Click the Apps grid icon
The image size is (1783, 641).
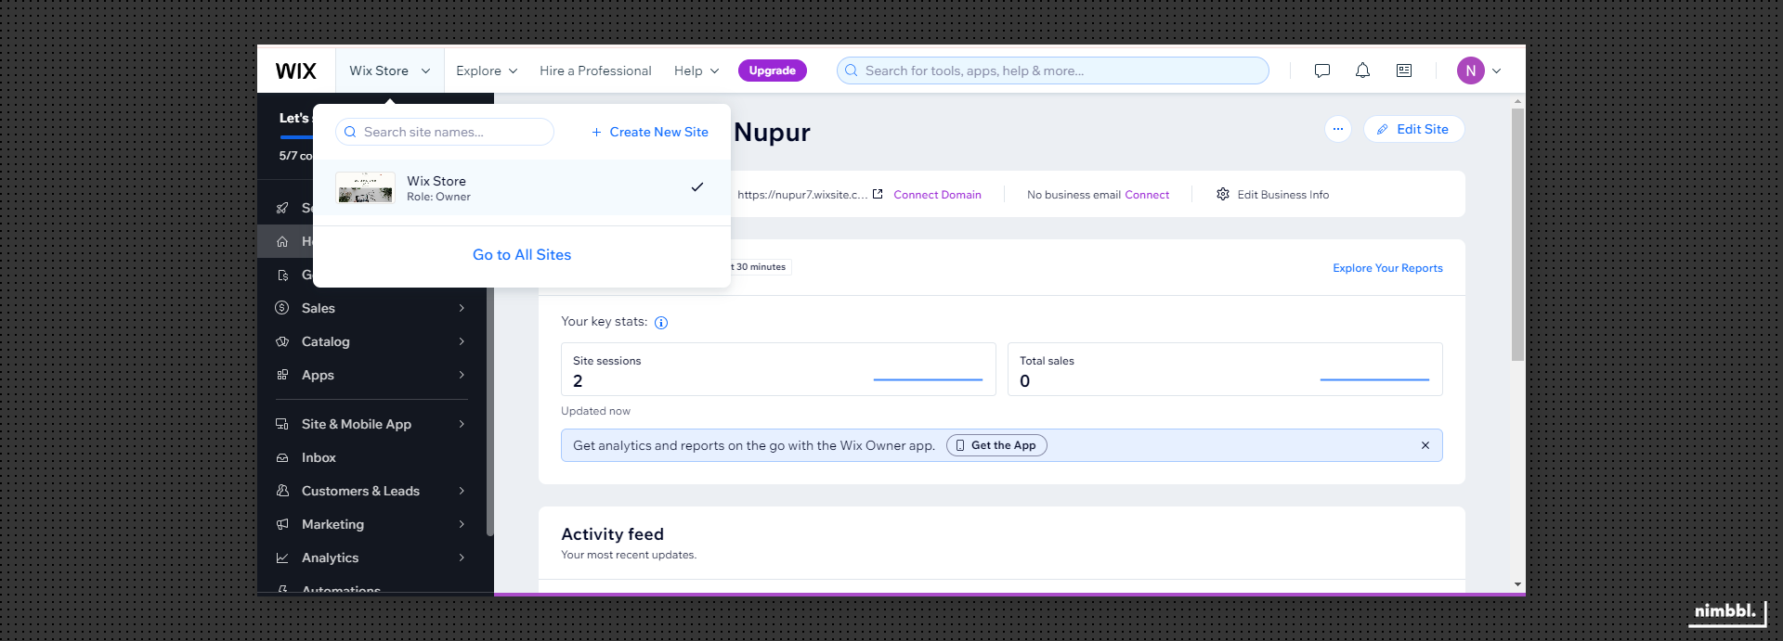pos(282,375)
